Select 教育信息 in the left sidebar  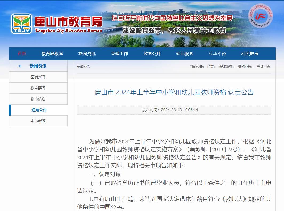[x=38, y=99]
